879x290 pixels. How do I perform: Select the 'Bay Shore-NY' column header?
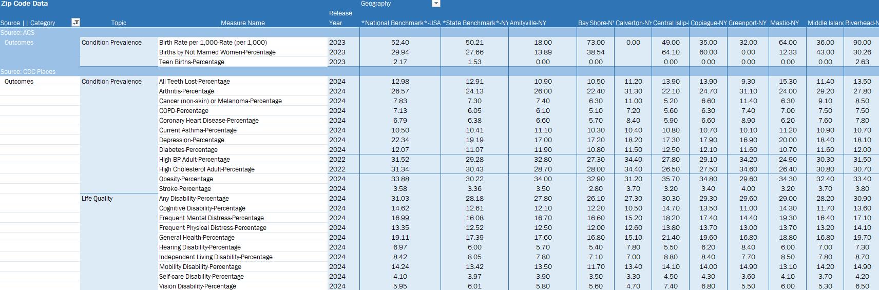[596, 23]
